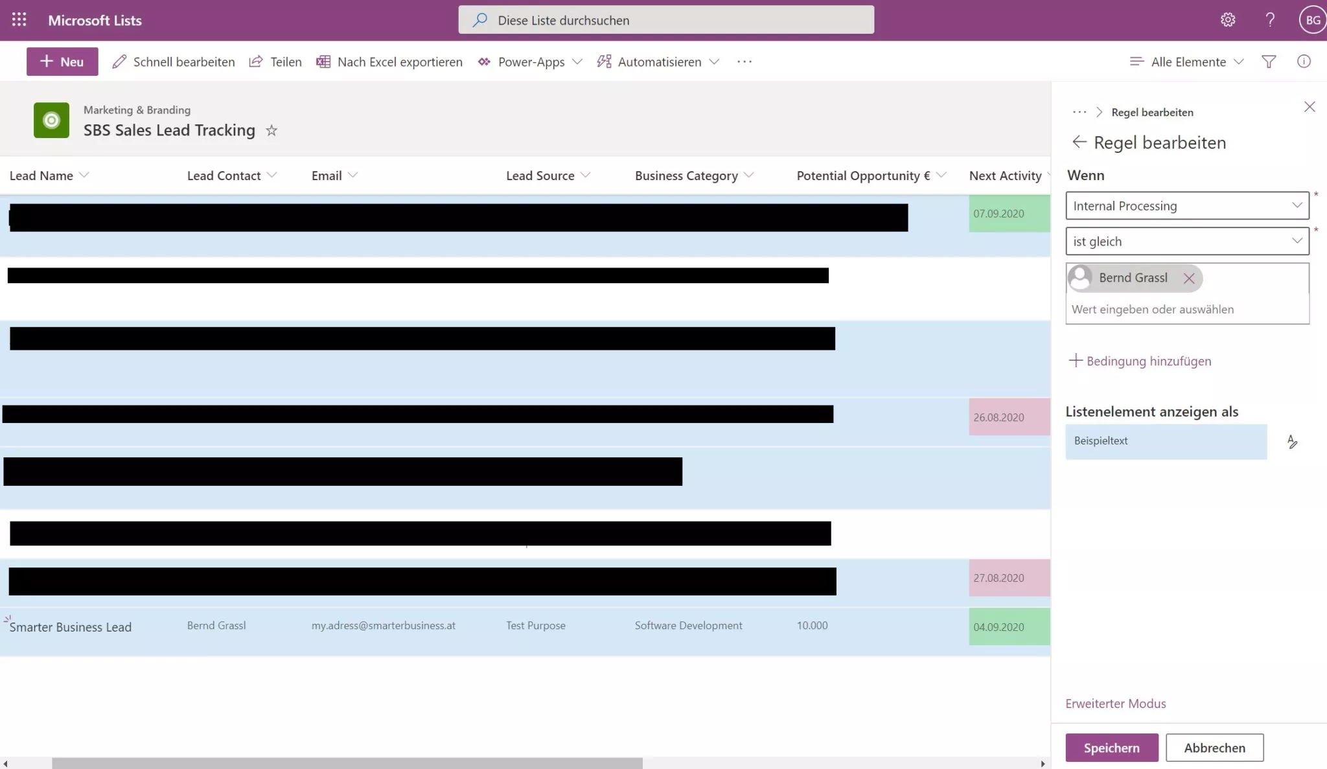Open the Microsoft 365 app launcher grid

click(19, 19)
